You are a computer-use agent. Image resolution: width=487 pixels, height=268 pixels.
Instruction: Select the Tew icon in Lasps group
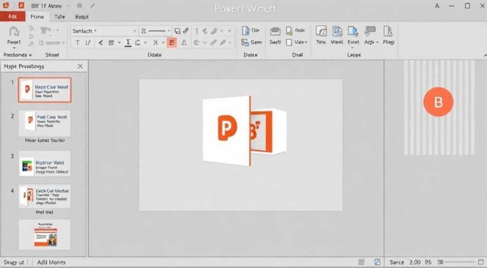pyautogui.click(x=321, y=35)
